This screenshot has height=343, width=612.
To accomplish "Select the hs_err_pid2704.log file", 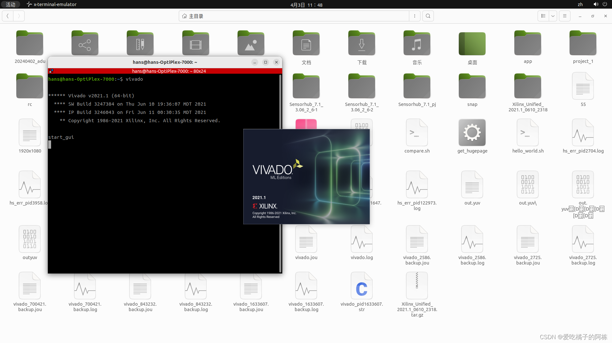I will (583, 132).
